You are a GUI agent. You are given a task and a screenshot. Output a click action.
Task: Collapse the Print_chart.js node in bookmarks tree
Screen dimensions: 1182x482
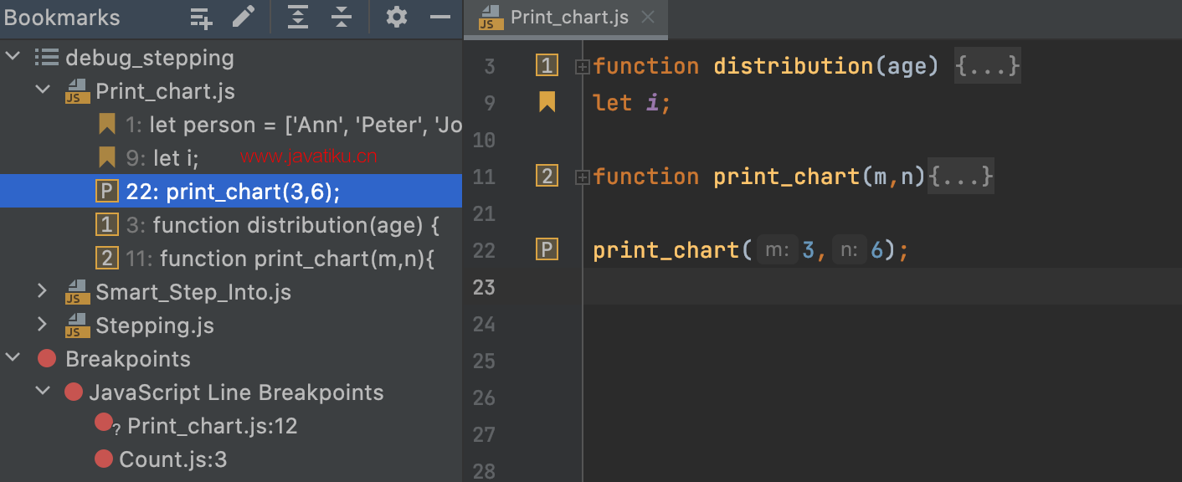pyautogui.click(x=44, y=91)
